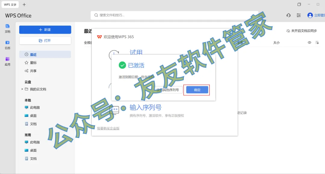The height and width of the screenshot is (174, 325).
Task: Click the WPS logo in dialog
Action: (x=100, y=37)
